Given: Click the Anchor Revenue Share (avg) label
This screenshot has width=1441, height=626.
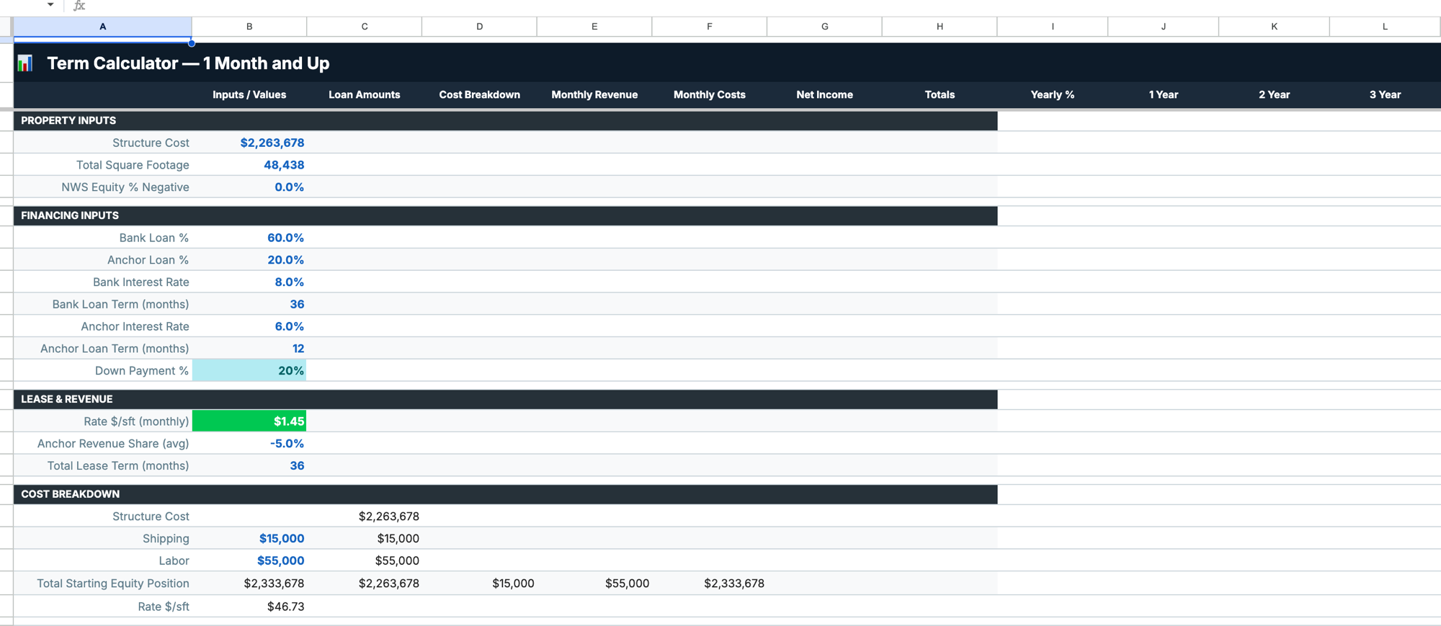Looking at the screenshot, I should click(x=113, y=444).
